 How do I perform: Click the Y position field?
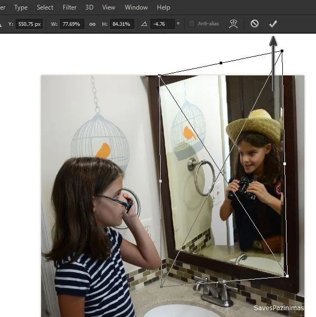pos(29,24)
